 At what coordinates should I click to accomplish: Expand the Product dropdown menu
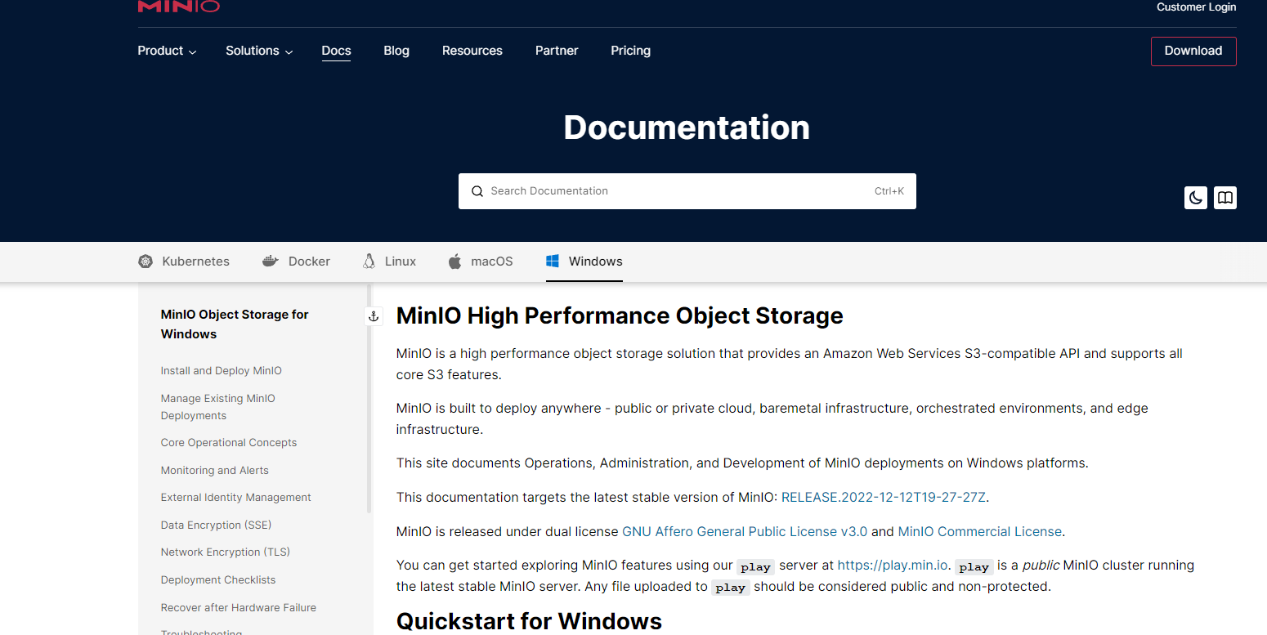(167, 51)
